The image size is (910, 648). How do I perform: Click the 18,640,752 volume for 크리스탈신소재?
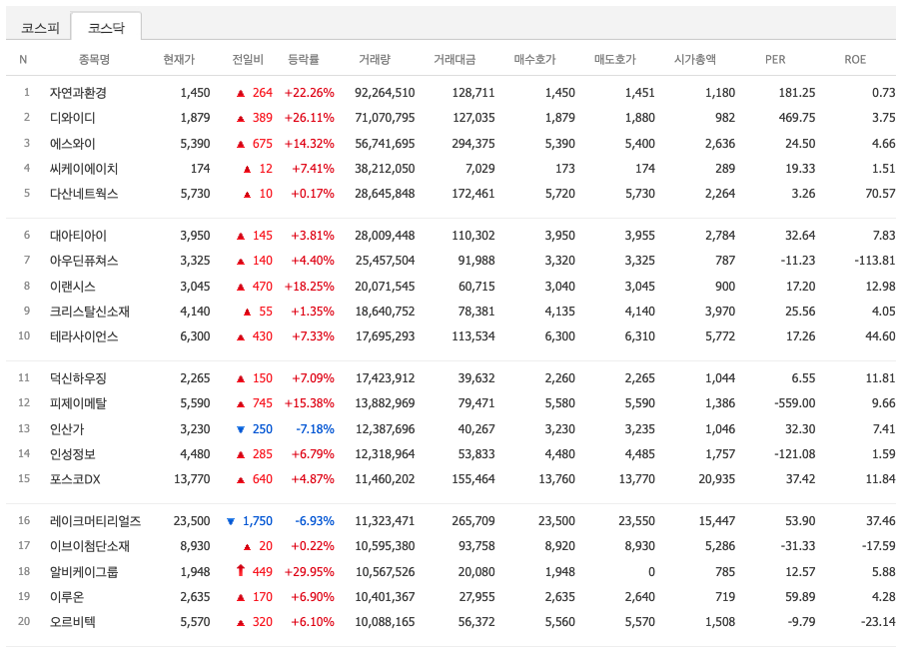[385, 311]
